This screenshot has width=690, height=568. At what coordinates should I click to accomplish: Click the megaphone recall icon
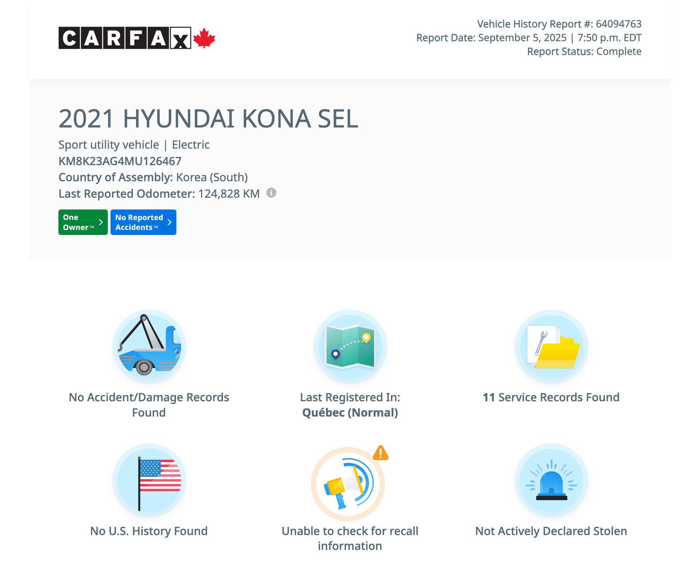click(347, 484)
